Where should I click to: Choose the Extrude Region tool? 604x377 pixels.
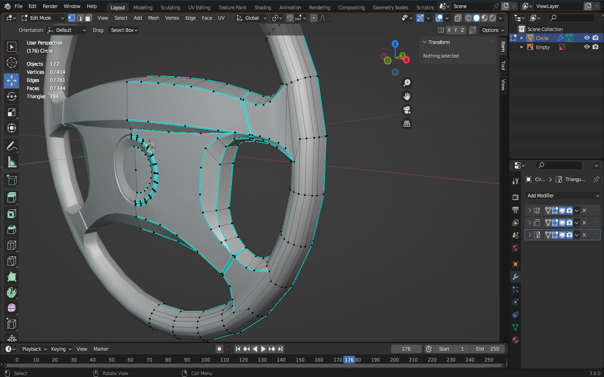pyautogui.click(x=11, y=197)
